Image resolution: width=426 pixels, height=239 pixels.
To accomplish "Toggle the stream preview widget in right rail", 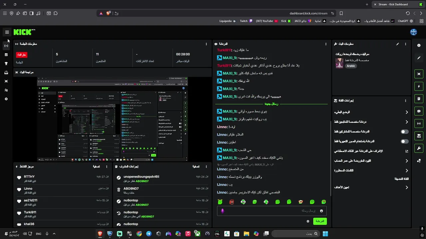I will click(x=419, y=74).
